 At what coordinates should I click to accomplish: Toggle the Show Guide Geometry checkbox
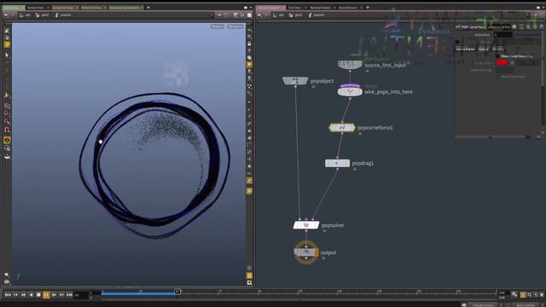498,55
